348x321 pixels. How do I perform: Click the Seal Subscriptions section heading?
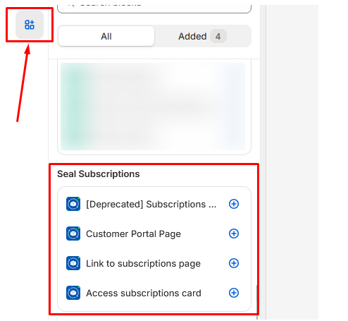(99, 174)
